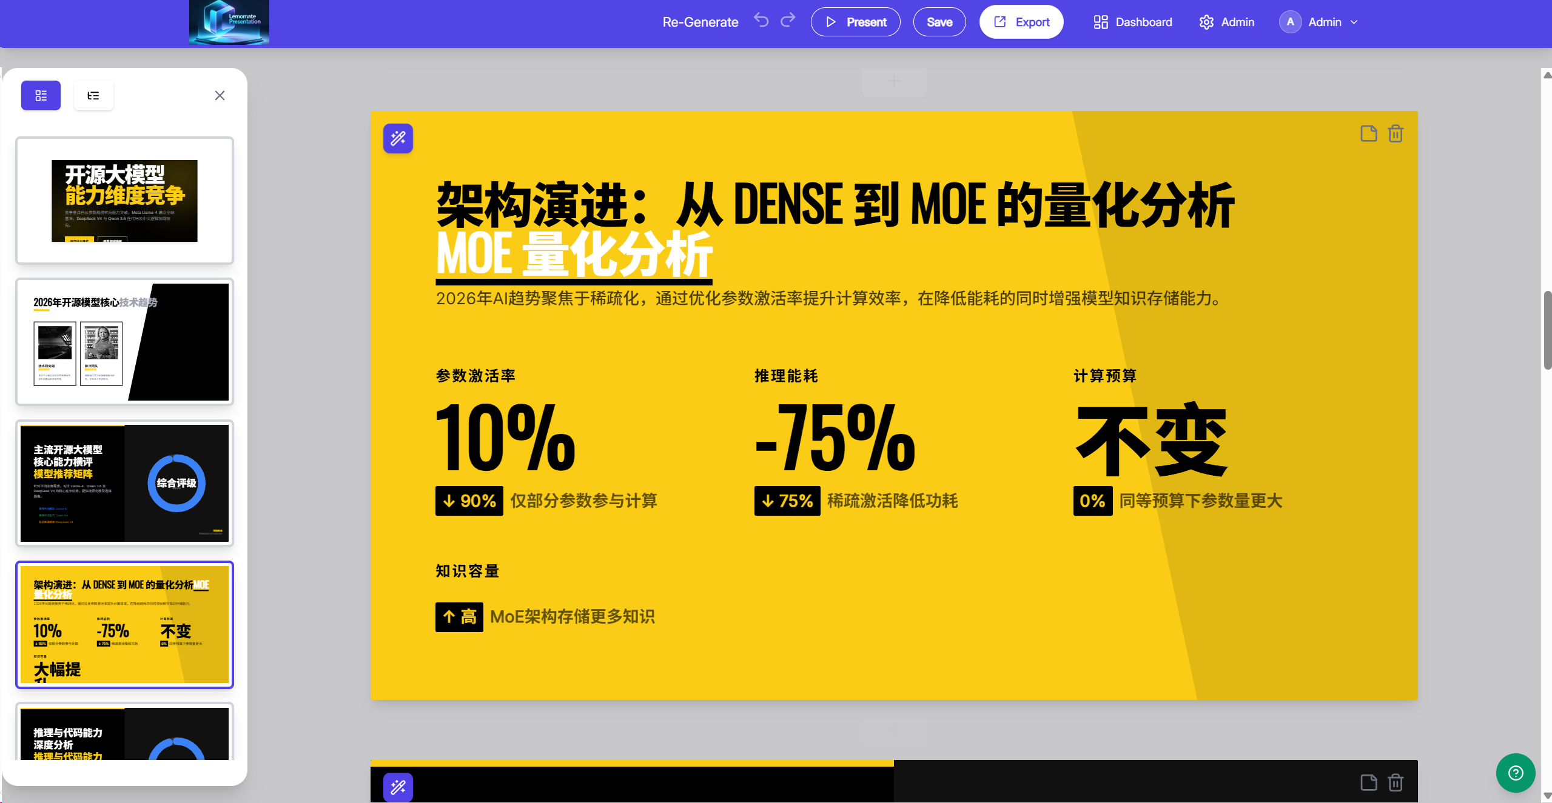Click scrollbar up arrow
1552x803 pixels.
1547,75
